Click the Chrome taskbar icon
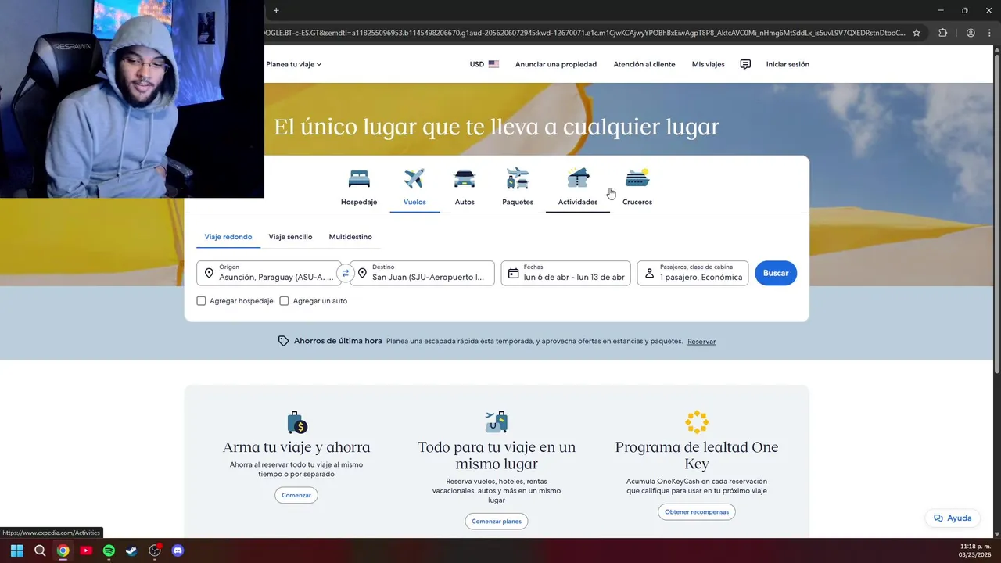This screenshot has width=1001, height=563. (63, 550)
